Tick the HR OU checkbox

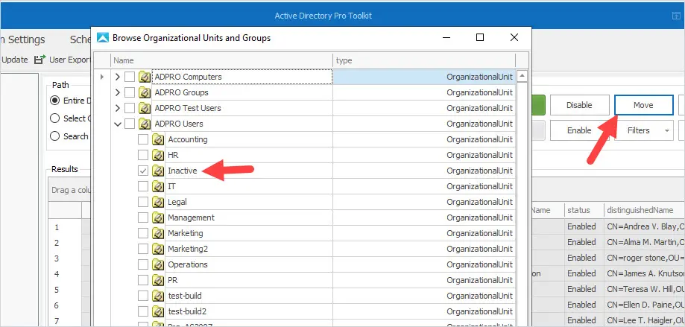click(143, 155)
